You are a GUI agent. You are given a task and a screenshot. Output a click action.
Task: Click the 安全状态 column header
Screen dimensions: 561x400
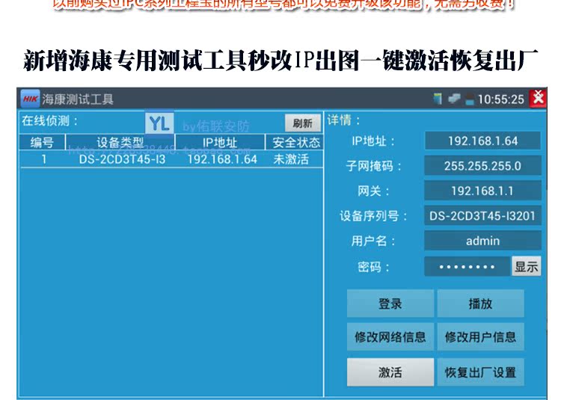point(295,143)
